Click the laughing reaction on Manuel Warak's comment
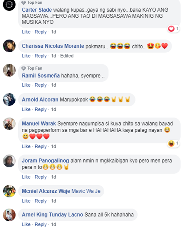Image resolution: width=192 pixels, height=227 pixels. pos(171,144)
